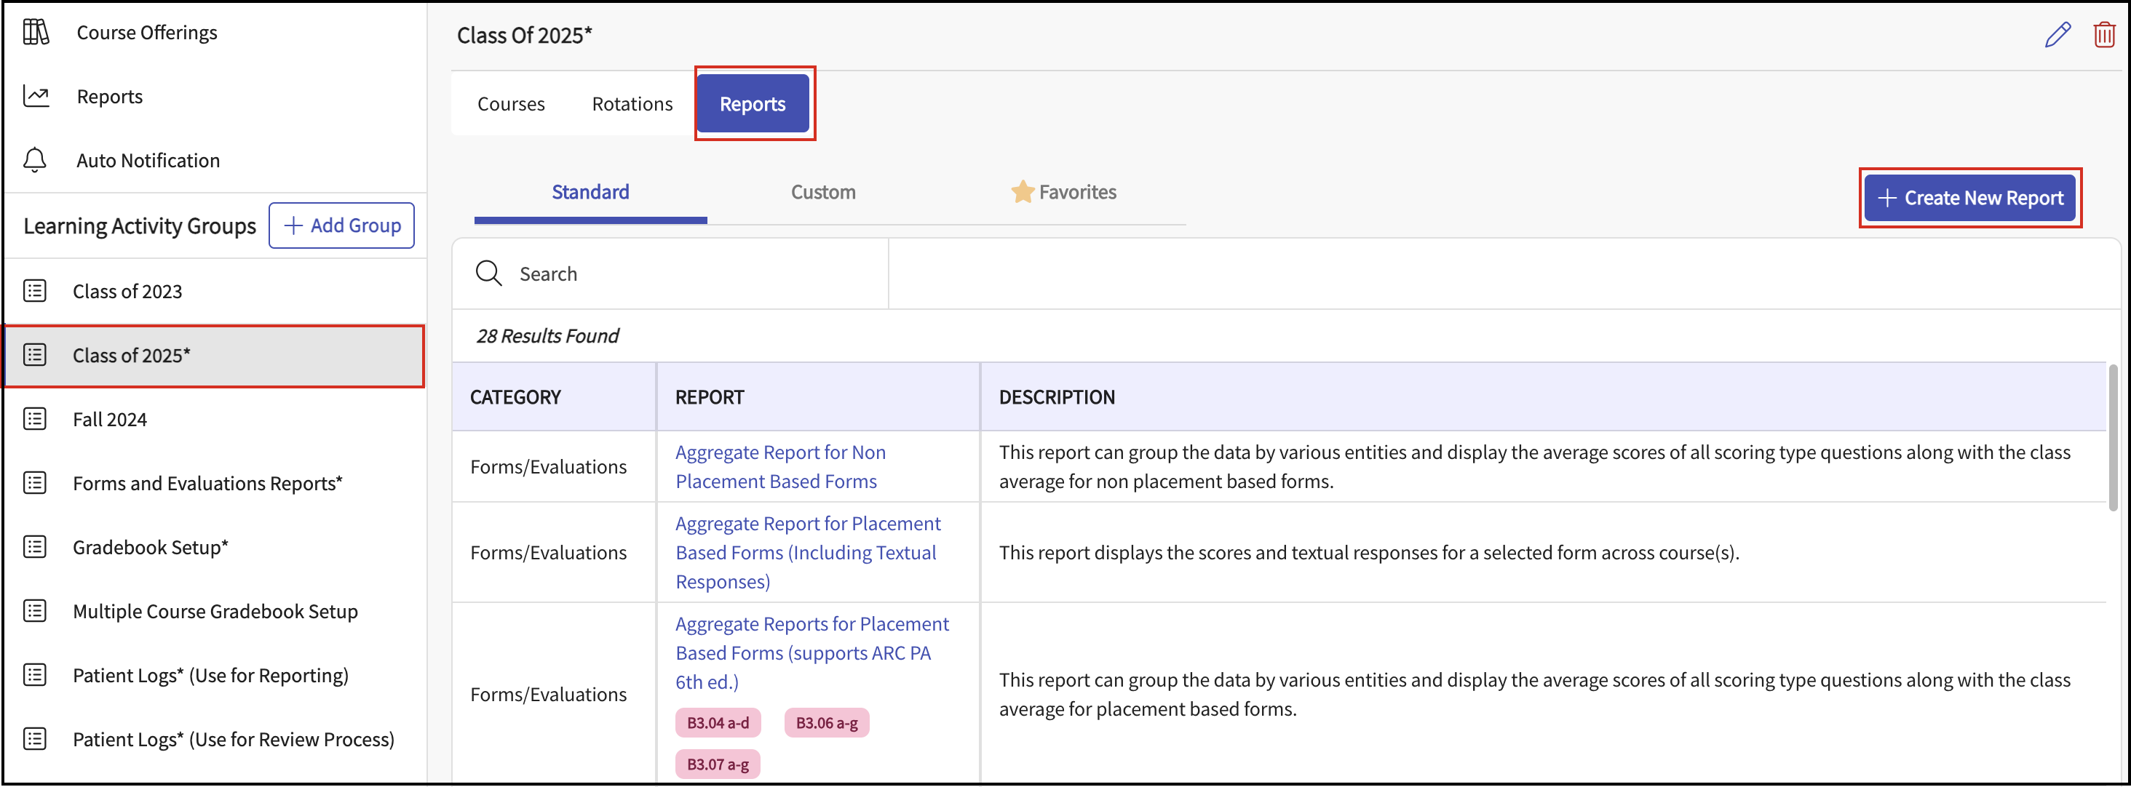Screen dimensions: 2131x787
Task: Open the Rotations tab
Action: pyautogui.click(x=632, y=104)
